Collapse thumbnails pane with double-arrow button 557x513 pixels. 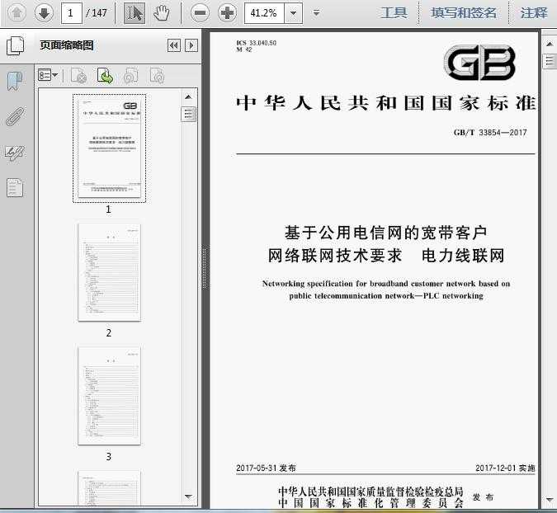pos(174,45)
